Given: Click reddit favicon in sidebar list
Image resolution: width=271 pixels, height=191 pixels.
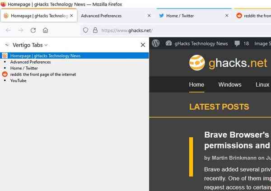Looking at the screenshot, I should pos(5,75).
